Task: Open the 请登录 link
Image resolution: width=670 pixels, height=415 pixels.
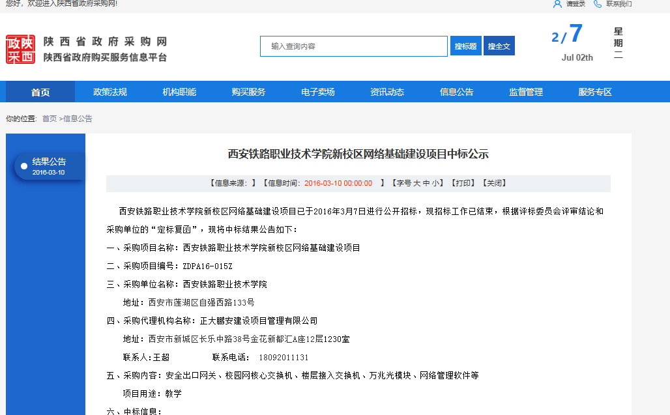Action: coord(575,4)
